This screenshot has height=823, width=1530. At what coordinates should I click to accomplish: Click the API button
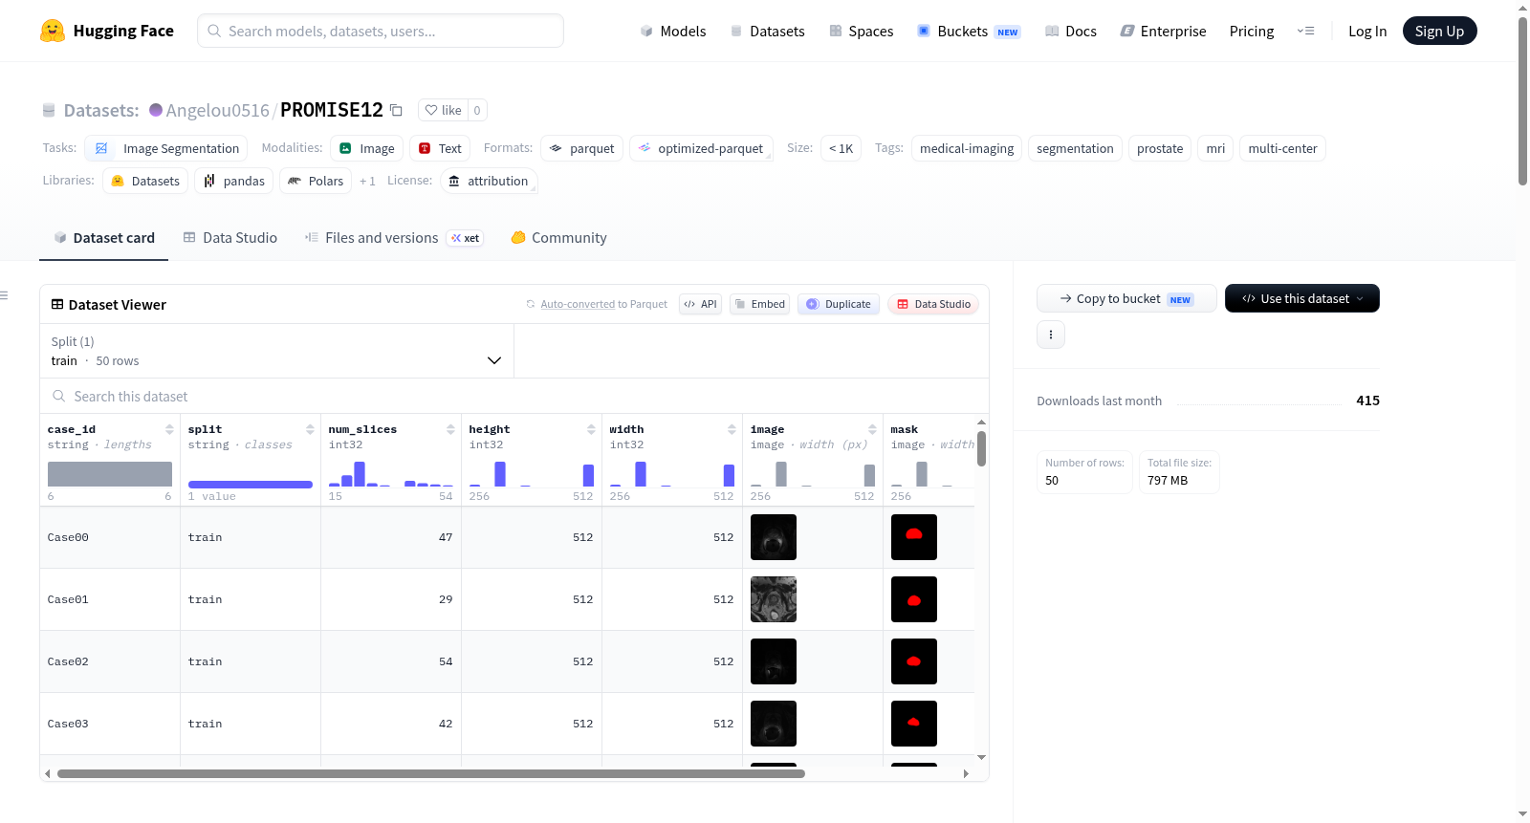700,304
